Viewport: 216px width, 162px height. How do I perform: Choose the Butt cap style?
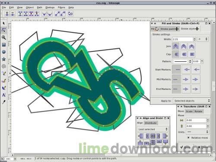[x=176, y=54]
